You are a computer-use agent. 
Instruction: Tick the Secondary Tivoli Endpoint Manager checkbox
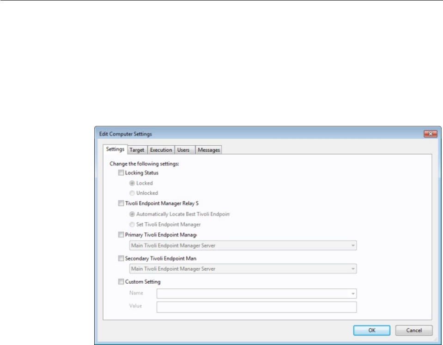(121, 258)
